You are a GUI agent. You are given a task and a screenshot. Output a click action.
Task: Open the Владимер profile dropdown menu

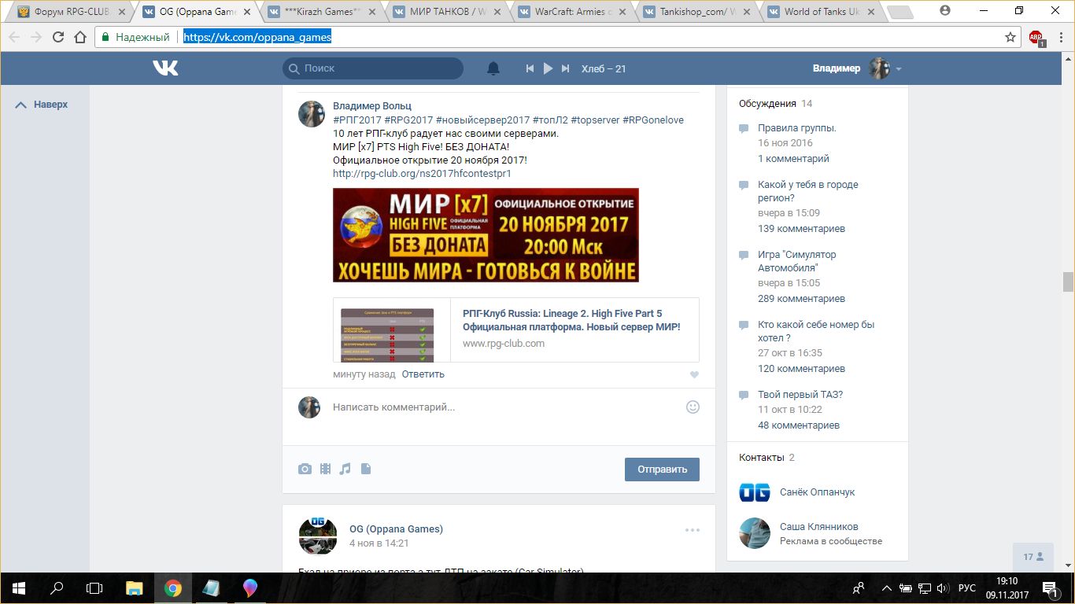857,68
